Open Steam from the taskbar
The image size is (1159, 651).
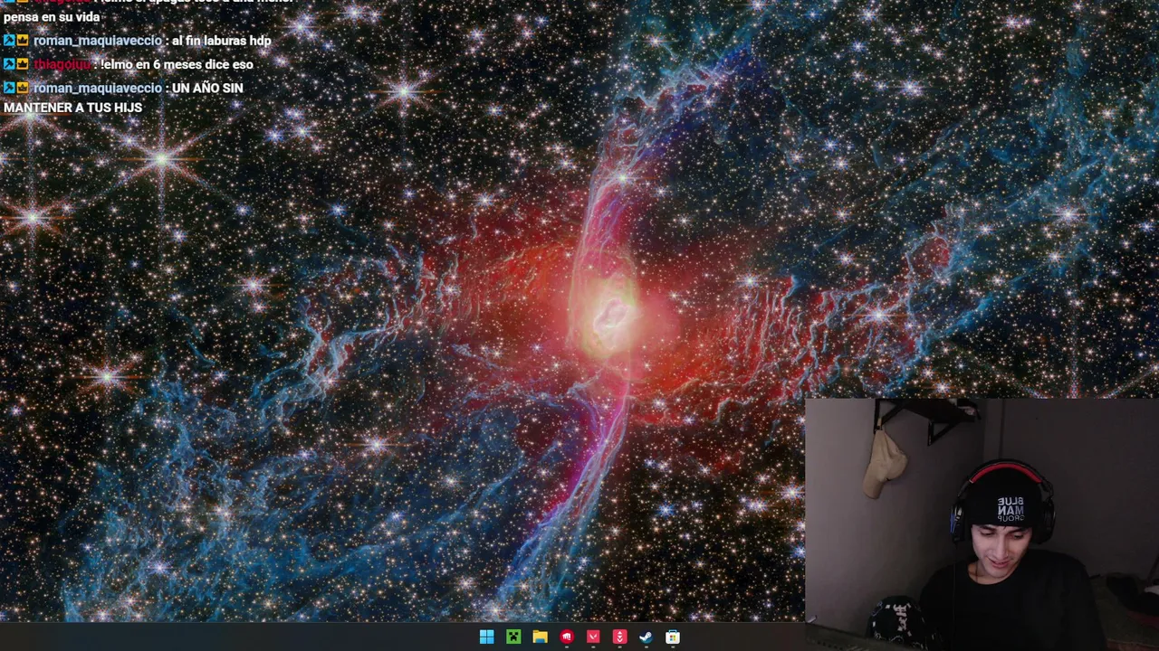(646, 637)
